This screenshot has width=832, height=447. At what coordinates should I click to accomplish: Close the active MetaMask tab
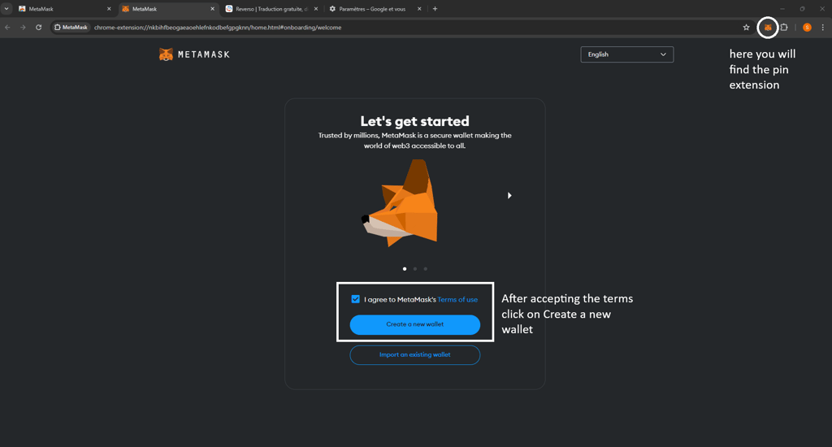(212, 9)
